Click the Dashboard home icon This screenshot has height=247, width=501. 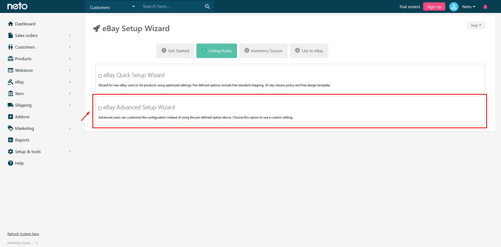(x=11, y=24)
